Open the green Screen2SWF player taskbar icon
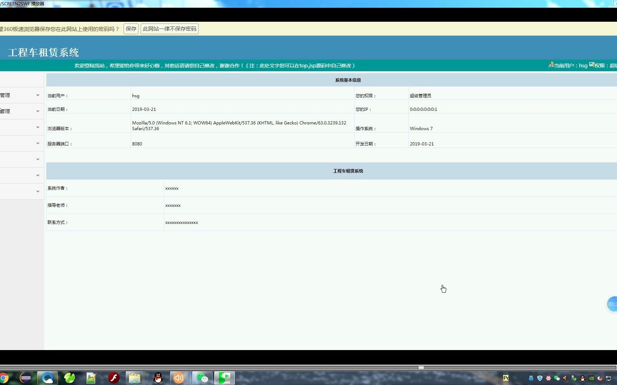 point(224,378)
